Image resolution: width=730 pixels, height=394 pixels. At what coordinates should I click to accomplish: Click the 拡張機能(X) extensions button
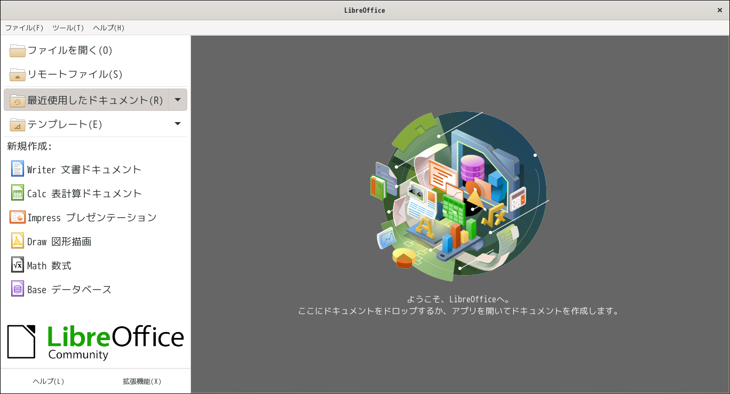(x=142, y=381)
